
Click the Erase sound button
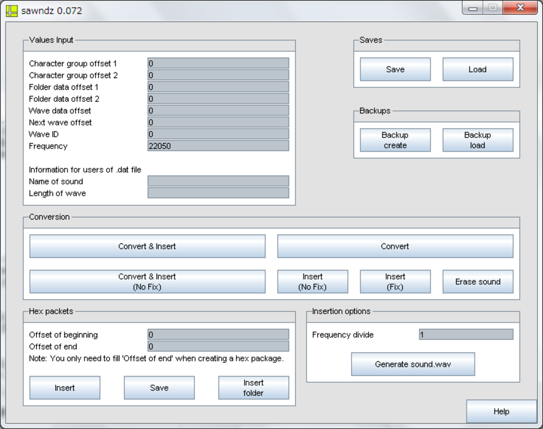click(478, 282)
